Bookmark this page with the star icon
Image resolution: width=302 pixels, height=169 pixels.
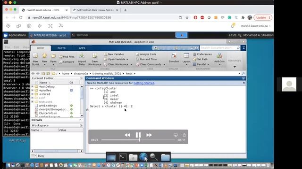187,17
